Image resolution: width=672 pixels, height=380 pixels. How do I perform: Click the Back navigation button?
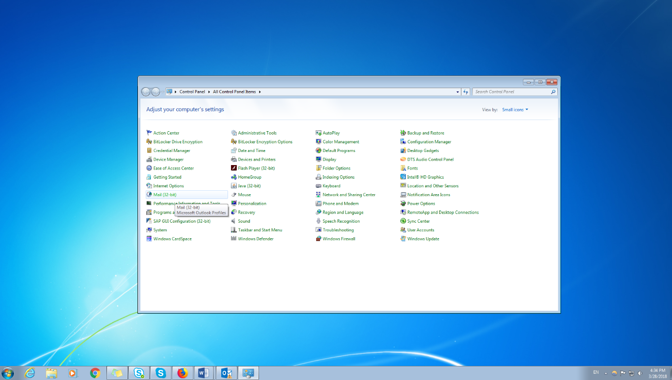pyautogui.click(x=146, y=91)
